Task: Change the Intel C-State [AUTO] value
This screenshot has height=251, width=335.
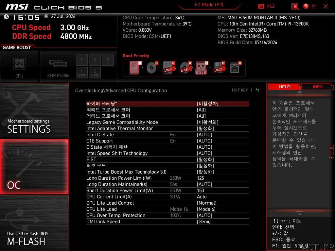Action: click(204, 135)
